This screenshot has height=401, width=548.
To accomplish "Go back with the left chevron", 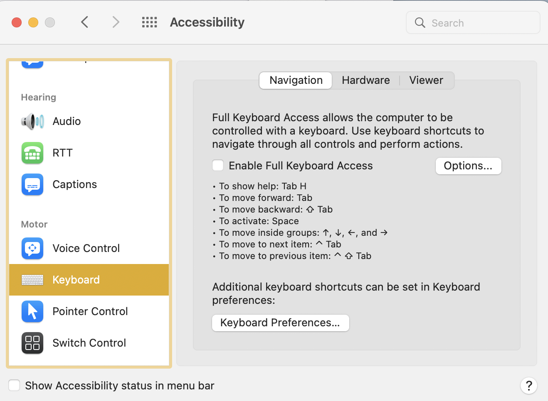I will [85, 22].
